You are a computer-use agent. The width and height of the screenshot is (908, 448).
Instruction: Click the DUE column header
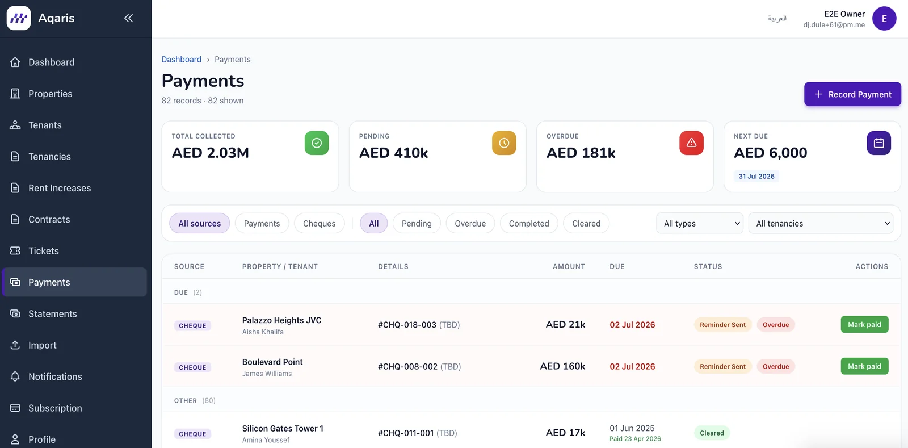(x=617, y=266)
